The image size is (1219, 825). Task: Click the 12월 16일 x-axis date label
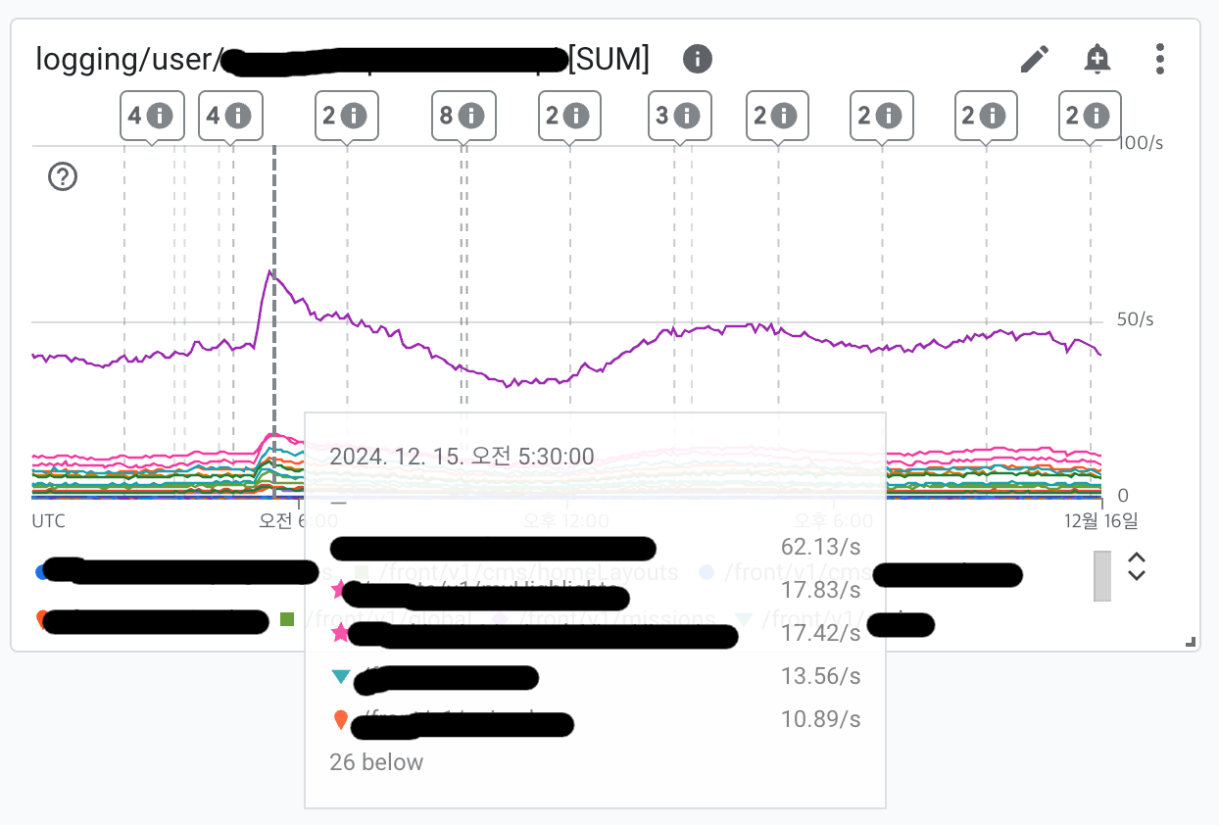1101,520
